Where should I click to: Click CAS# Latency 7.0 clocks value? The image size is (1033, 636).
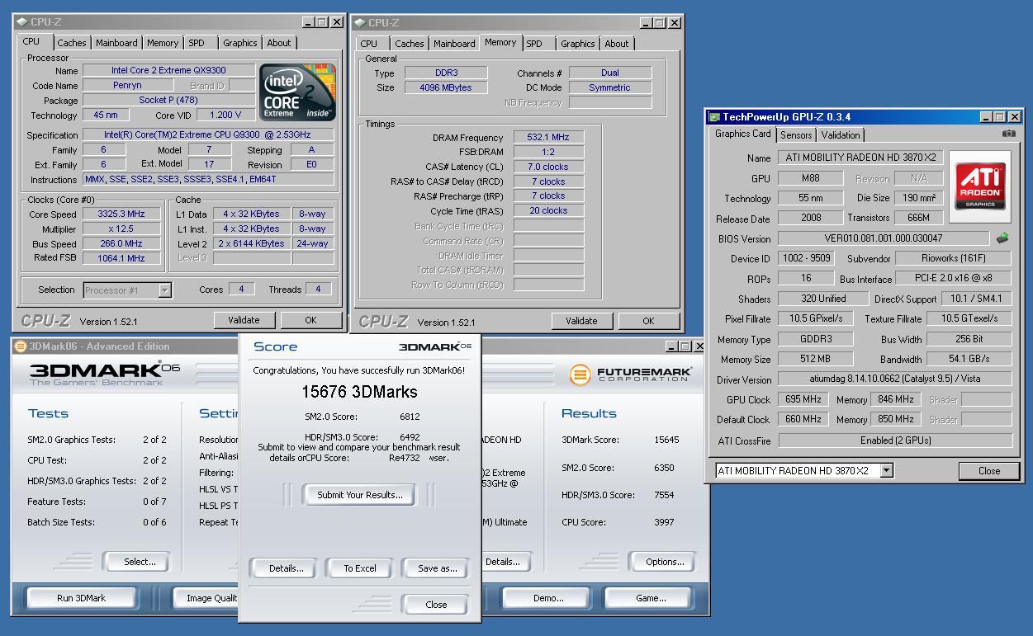point(548,167)
